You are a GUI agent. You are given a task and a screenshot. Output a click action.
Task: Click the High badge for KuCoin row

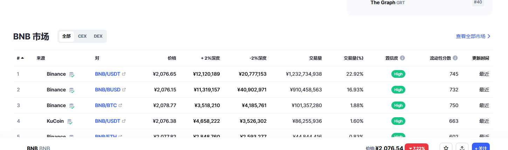point(398,121)
